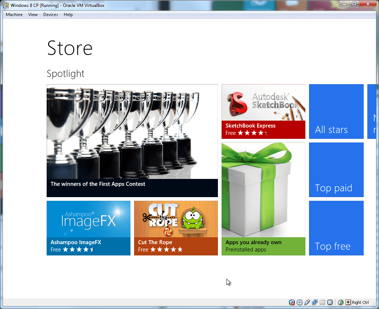
Task: Maximize the VirtualBox window
Action: [354, 4]
